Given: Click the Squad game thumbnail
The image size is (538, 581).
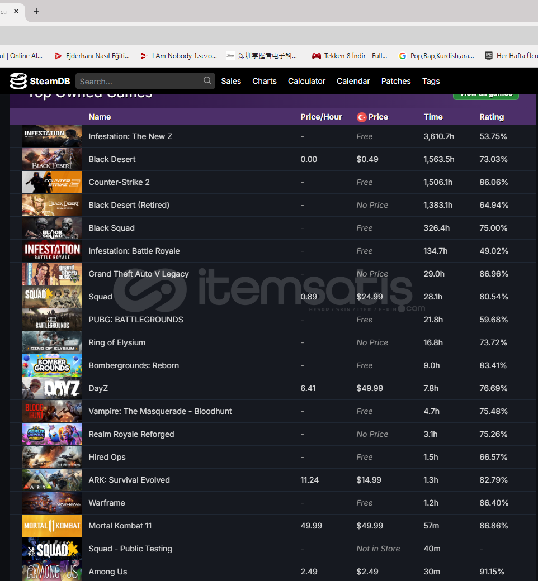Looking at the screenshot, I should click(53, 297).
